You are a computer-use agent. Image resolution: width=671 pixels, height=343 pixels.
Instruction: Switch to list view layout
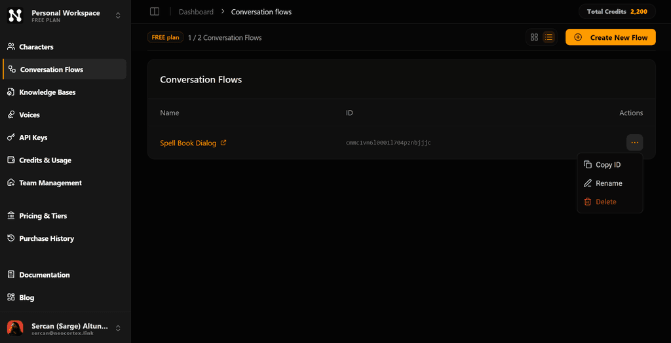549,37
